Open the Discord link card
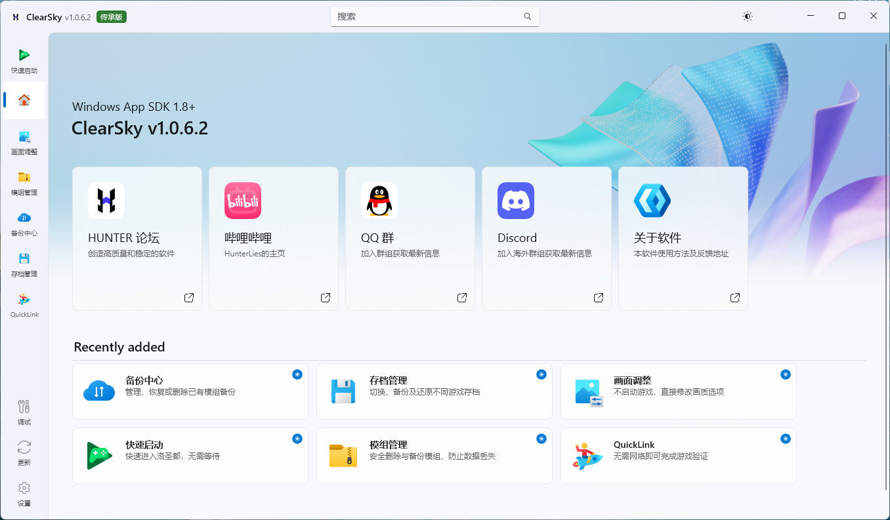The width and height of the screenshot is (890, 520). click(x=546, y=238)
